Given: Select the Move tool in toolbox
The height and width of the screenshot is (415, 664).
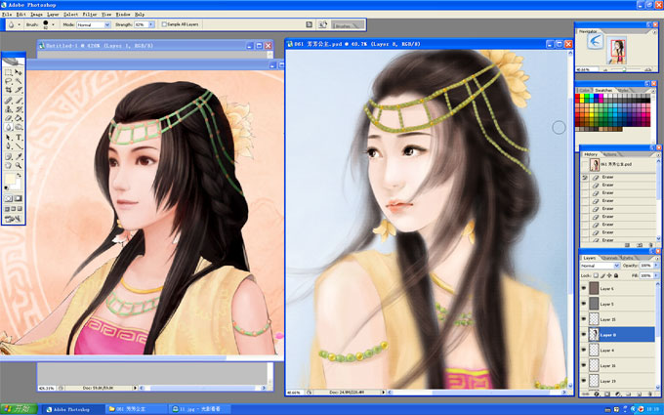Looking at the screenshot, I should click(19, 72).
